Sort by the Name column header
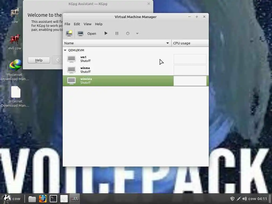Viewport: 272px width, 204px height. coord(117,43)
